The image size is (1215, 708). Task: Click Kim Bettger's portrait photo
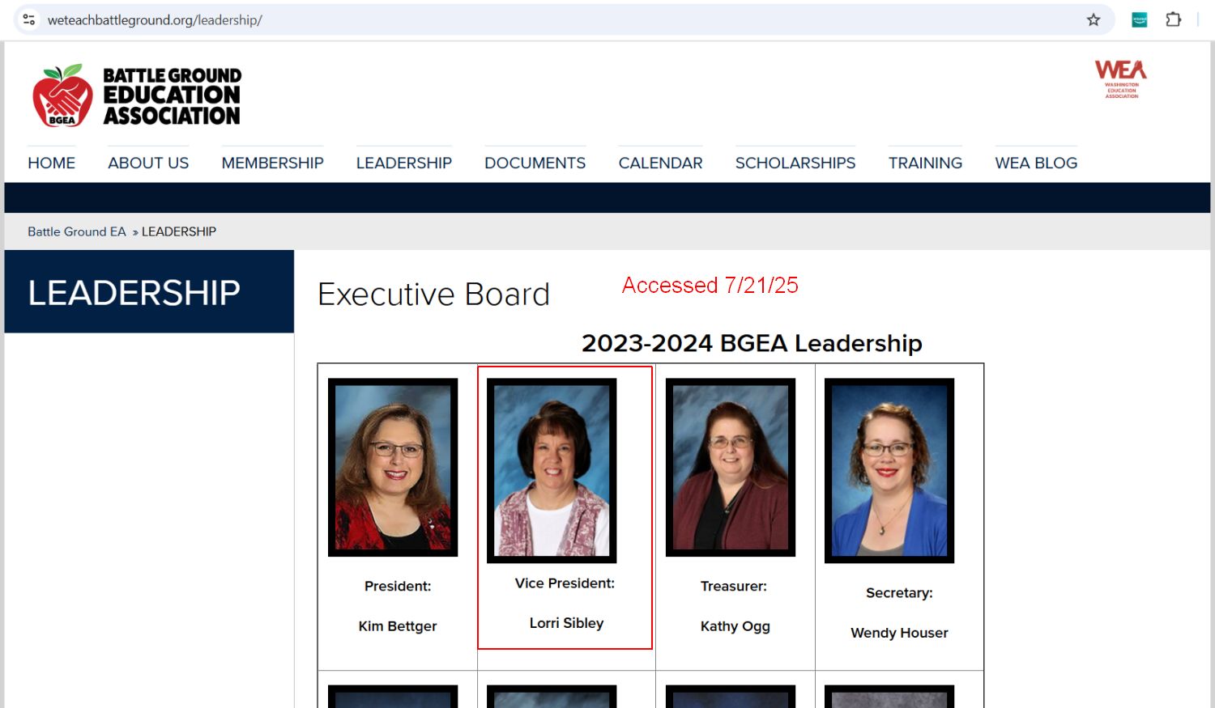tap(393, 467)
